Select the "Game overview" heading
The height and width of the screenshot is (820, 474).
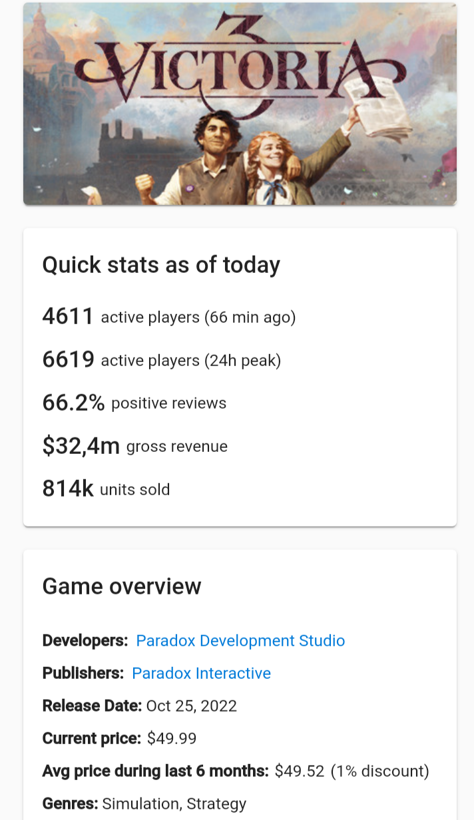(x=122, y=586)
